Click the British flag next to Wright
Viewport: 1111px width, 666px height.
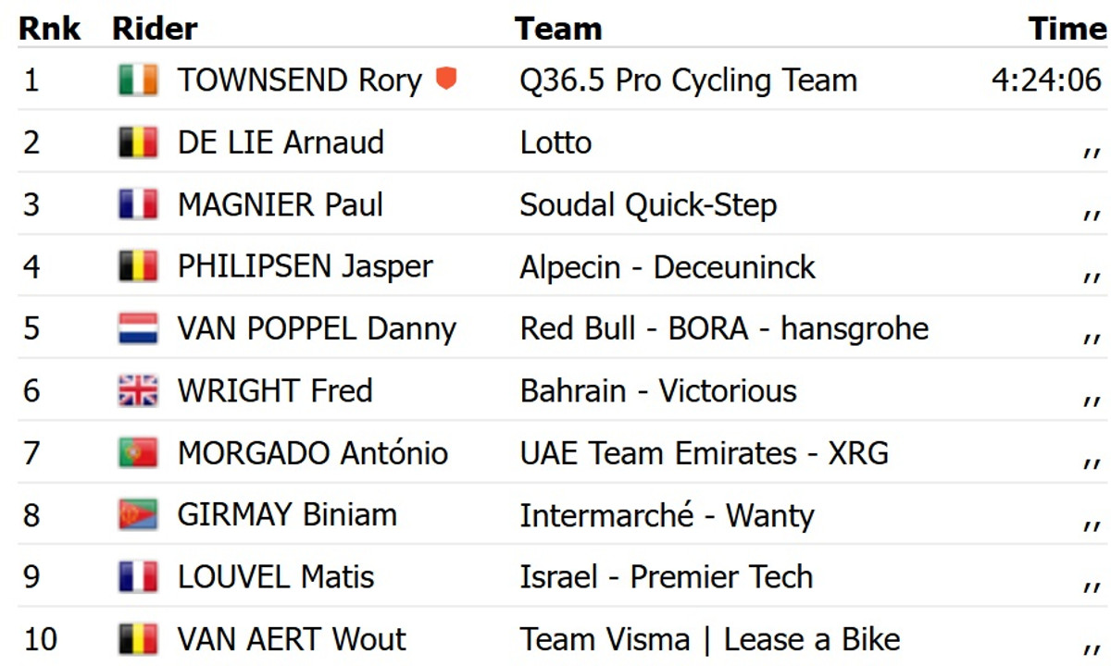[138, 391]
